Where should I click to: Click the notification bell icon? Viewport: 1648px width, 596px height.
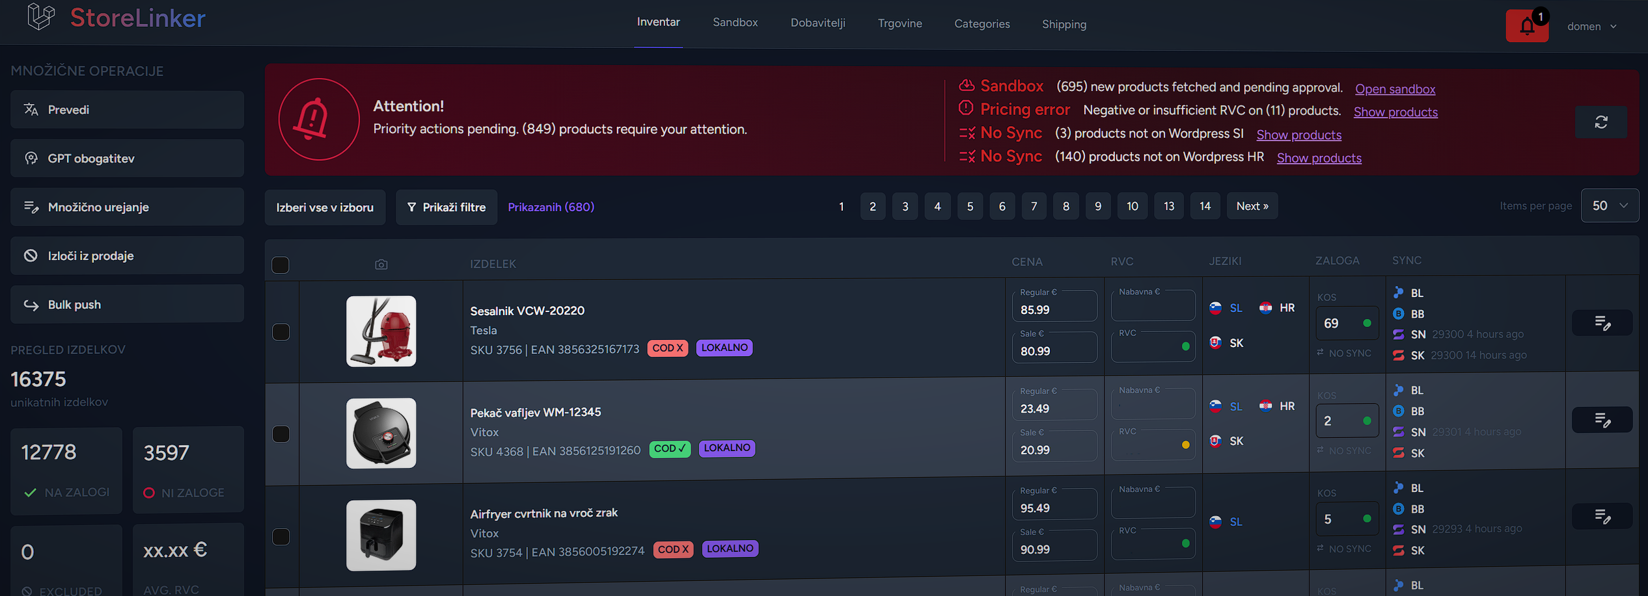1526,26
